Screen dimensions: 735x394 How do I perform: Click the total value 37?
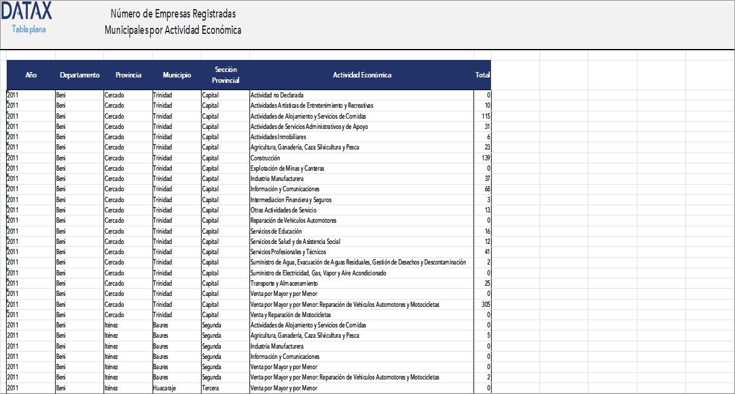(483, 179)
